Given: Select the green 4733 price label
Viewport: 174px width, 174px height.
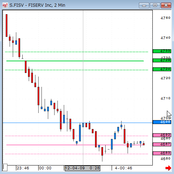Looking at the screenshot, I should 162,51.
